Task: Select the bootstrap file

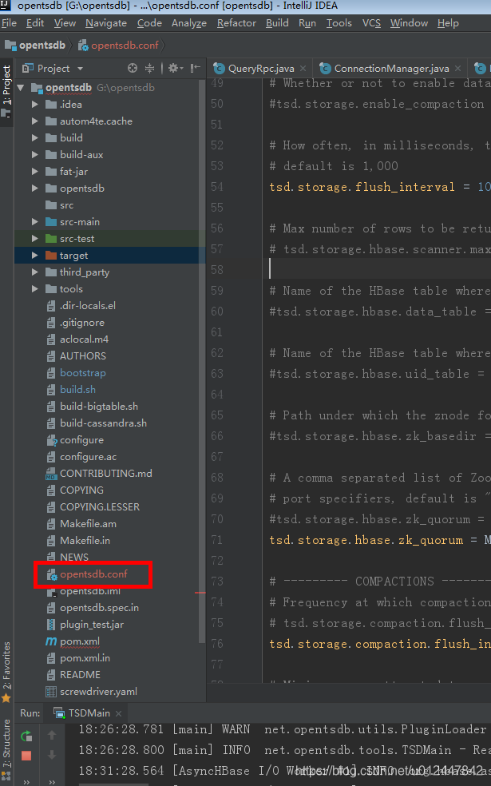Action: pyautogui.click(x=83, y=373)
